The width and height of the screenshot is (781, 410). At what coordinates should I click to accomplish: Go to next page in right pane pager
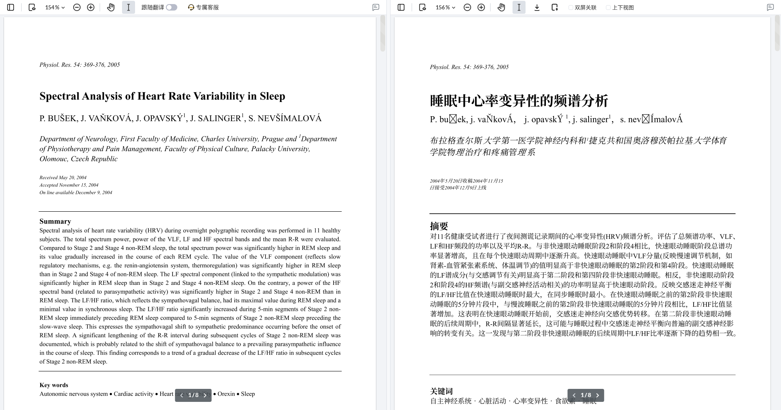pyautogui.click(x=598, y=395)
